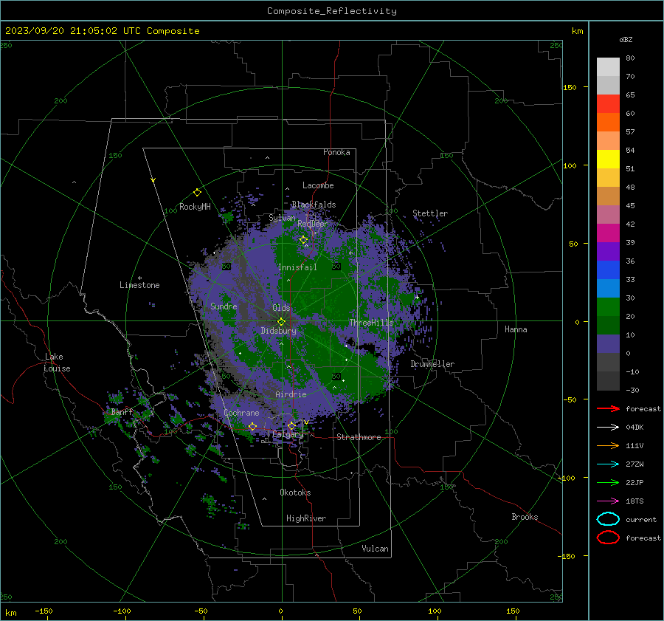This screenshot has width=664, height=621.
Task: Click the 18TS legend label
Action: pyautogui.click(x=634, y=501)
